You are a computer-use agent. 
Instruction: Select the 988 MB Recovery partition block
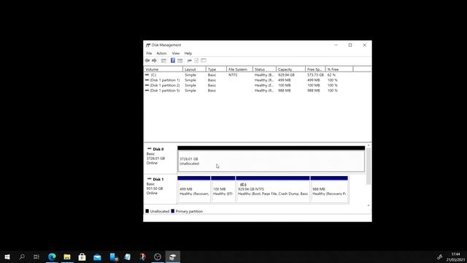pyautogui.click(x=329, y=190)
